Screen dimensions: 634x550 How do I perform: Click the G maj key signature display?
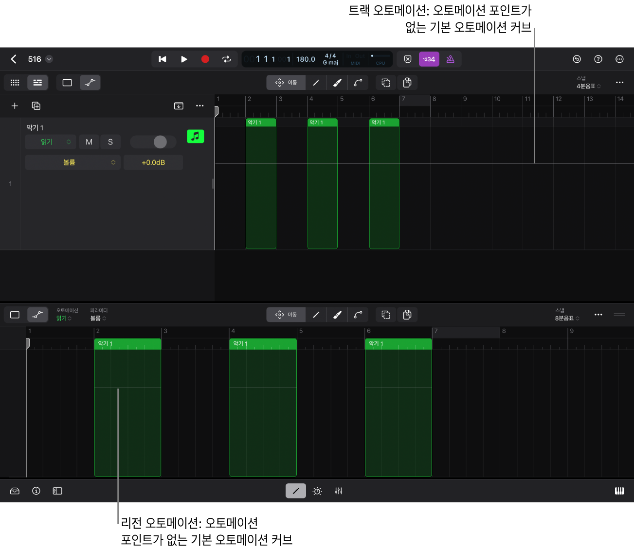[x=330, y=62]
